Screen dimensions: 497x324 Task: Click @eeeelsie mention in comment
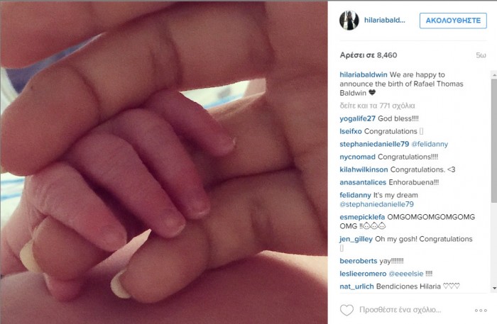[405, 274]
